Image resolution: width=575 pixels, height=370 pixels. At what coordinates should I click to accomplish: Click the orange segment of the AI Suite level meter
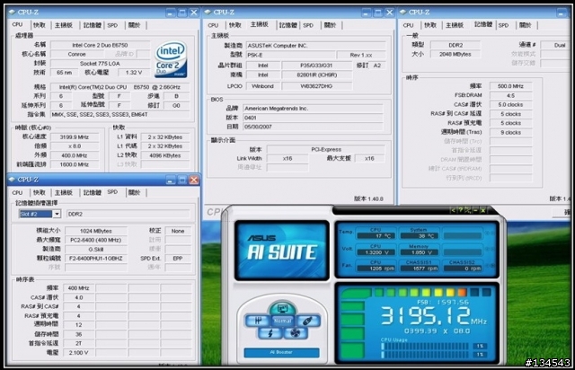tap(462, 292)
